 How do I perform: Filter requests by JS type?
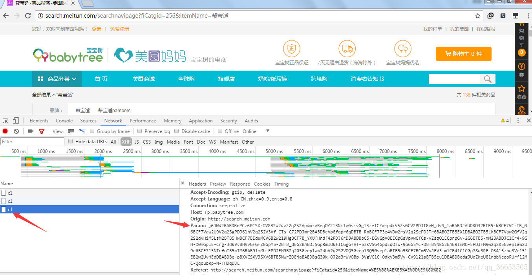(137, 142)
